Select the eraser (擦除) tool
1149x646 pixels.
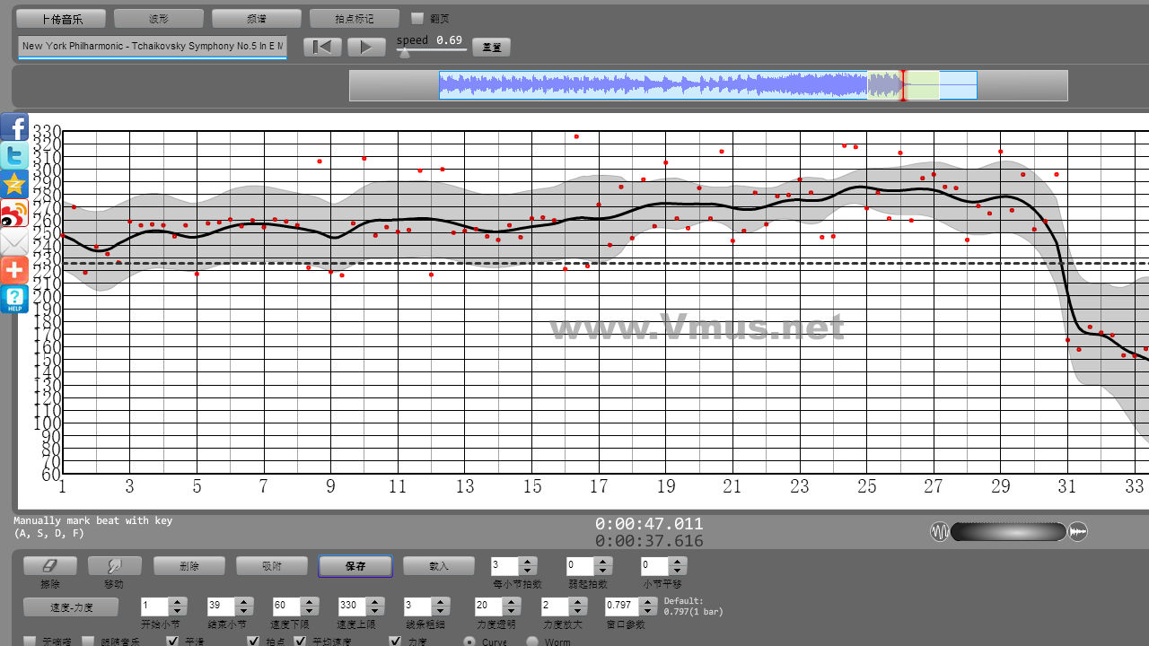point(49,566)
